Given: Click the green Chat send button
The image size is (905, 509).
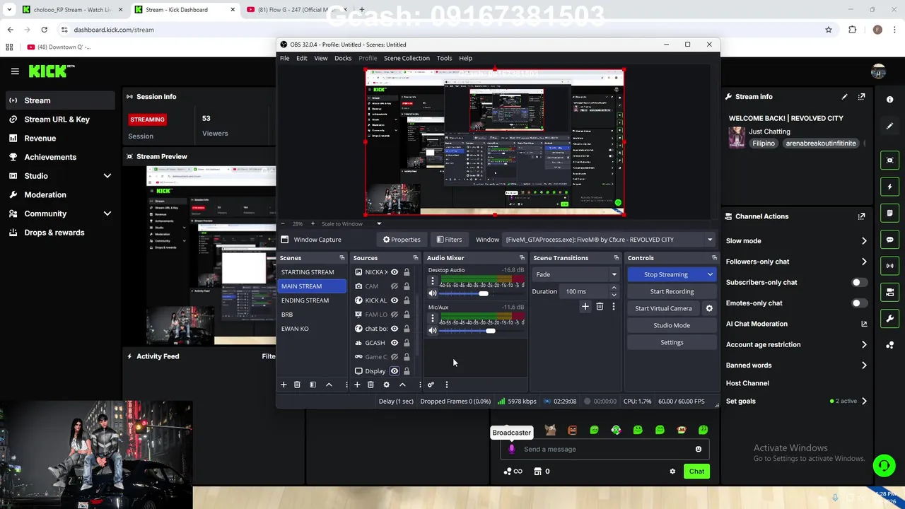Looking at the screenshot, I should pyautogui.click(x=696, y=472).
